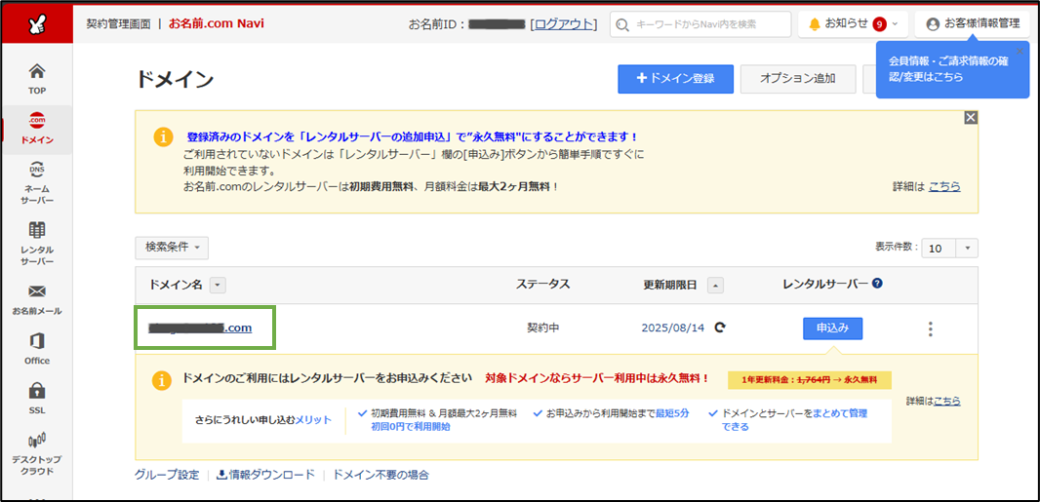Click the orange info icon in top banner

(163, 136)
